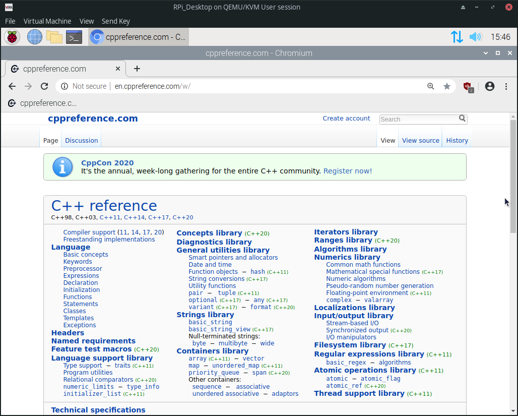Open the Technical specifications link

pyautogui.click(x=98, y=410)
